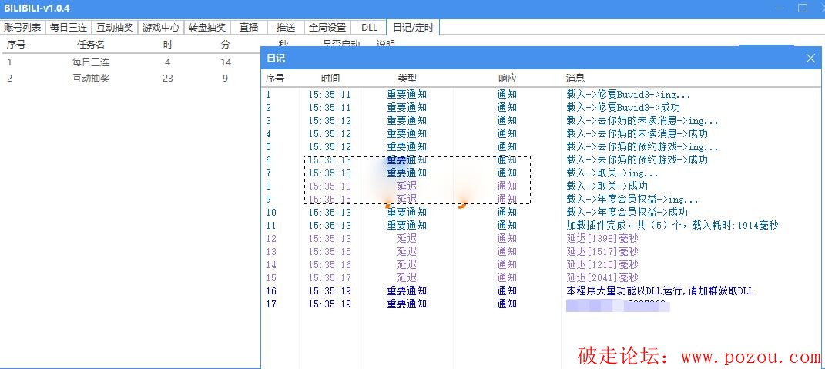
Task: Select log message 延迟[1210]毫秒
Action: (602, 265)
